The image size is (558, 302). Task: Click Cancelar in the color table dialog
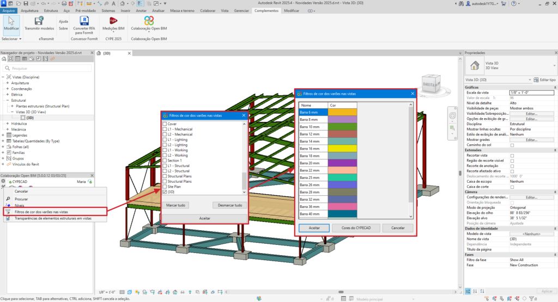click(x=398, y=228)
